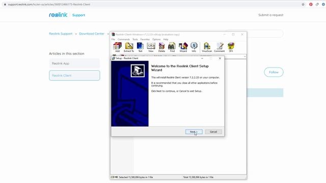
Task: Click the Find icon in WinRAR
Action: click(x=172, y=47)
